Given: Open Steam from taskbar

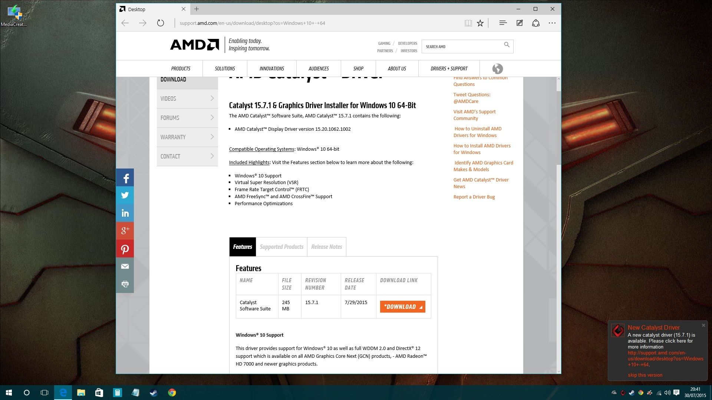Looking at the screenshot, I should [154, 393].
